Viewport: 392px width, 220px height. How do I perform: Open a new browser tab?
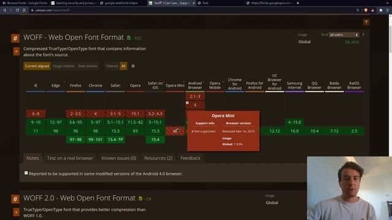298,3
